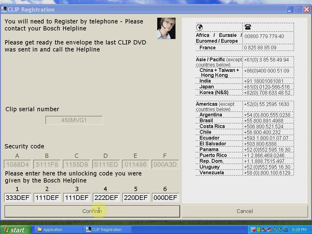Image resolution: width=312 pixels, height=234 pixels.
Task: Click the green lined-page tray icon
Action: coord(259,229)
